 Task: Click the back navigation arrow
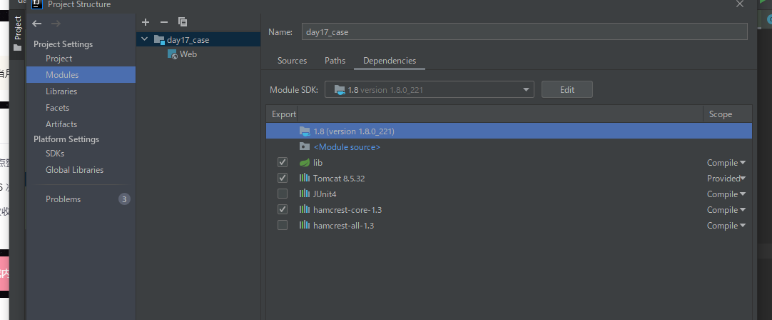pyautogui.click(x=37, y=24)
